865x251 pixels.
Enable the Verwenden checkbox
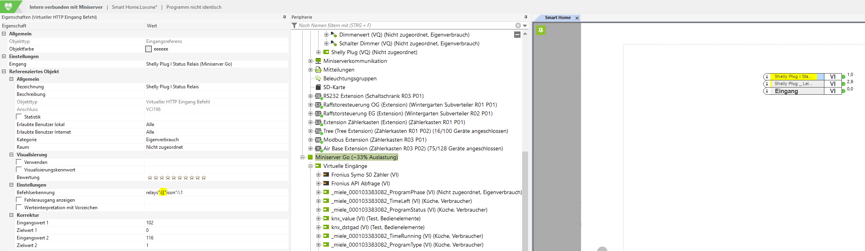(19, 162)
